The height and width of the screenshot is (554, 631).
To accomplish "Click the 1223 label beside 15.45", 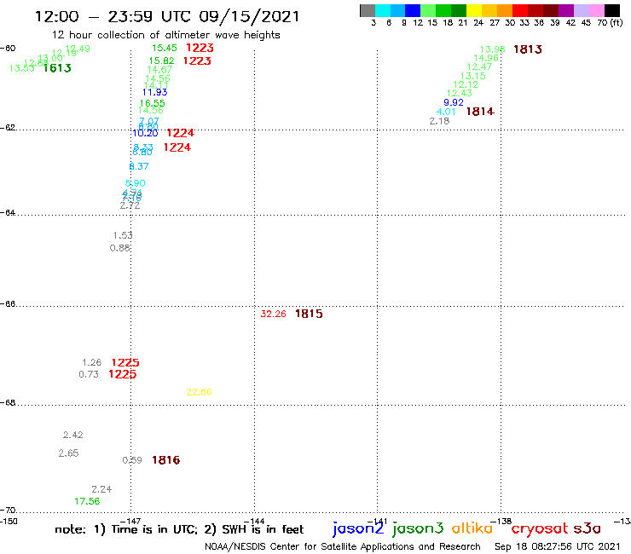I will pyautogui.click(x=200, y=48).
